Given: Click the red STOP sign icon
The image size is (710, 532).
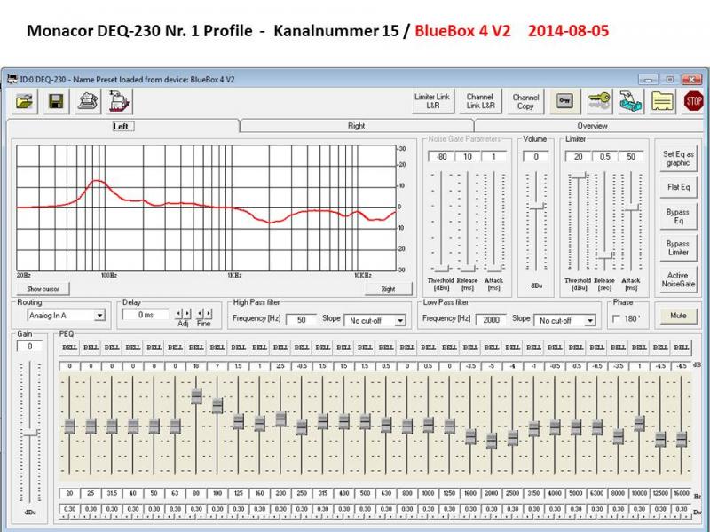Looking at the screenshot, I should 693,101.
